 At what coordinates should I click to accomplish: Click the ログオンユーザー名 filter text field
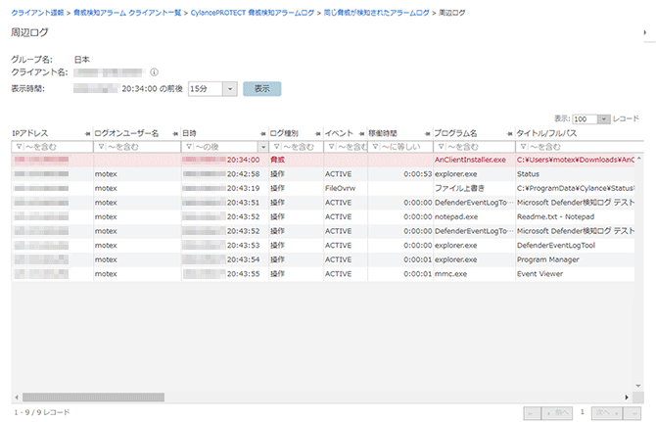click(139, 146)
